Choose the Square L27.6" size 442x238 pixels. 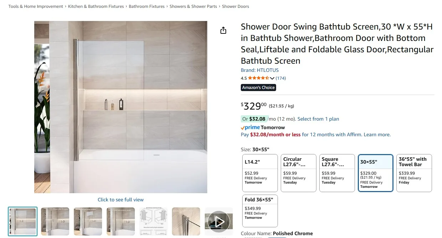[337, 173]
